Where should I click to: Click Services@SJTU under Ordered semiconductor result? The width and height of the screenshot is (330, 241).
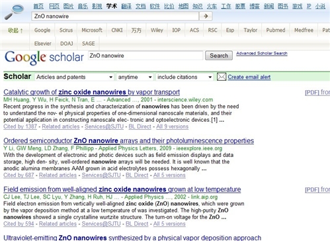(x=101, y=175)
